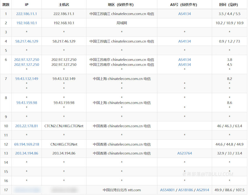
Task: Click hop 10 region 中国香港 cell
Action: [x=122, y=126]
